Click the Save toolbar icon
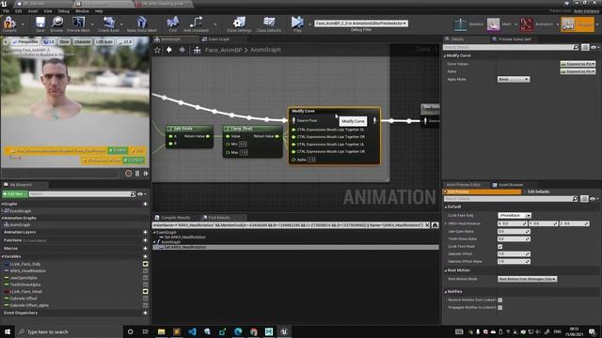 tap(40, 23)
